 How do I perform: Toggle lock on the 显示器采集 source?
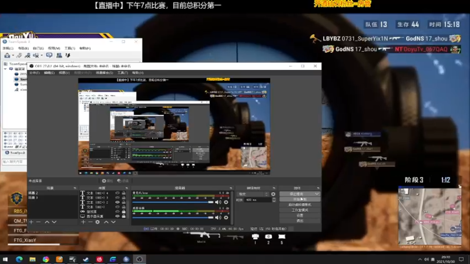click(123, 216)
